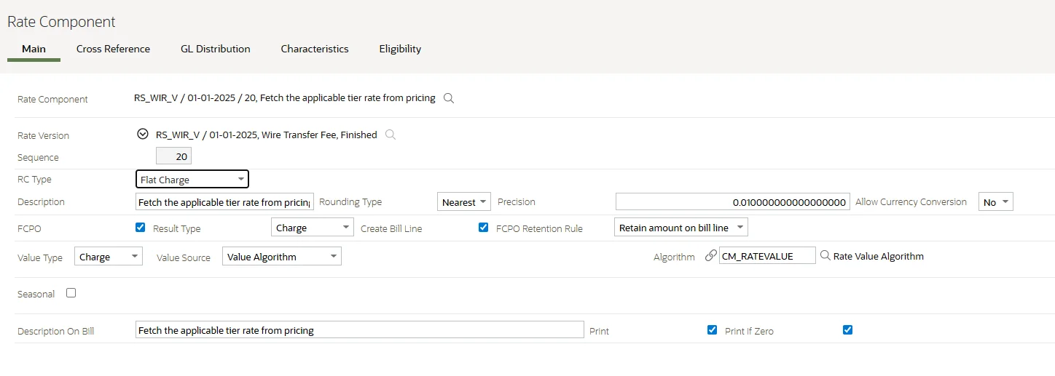Screen dimensions: 1055x376
Task: Open the GL Distribution tab
Action: (215, 49)
